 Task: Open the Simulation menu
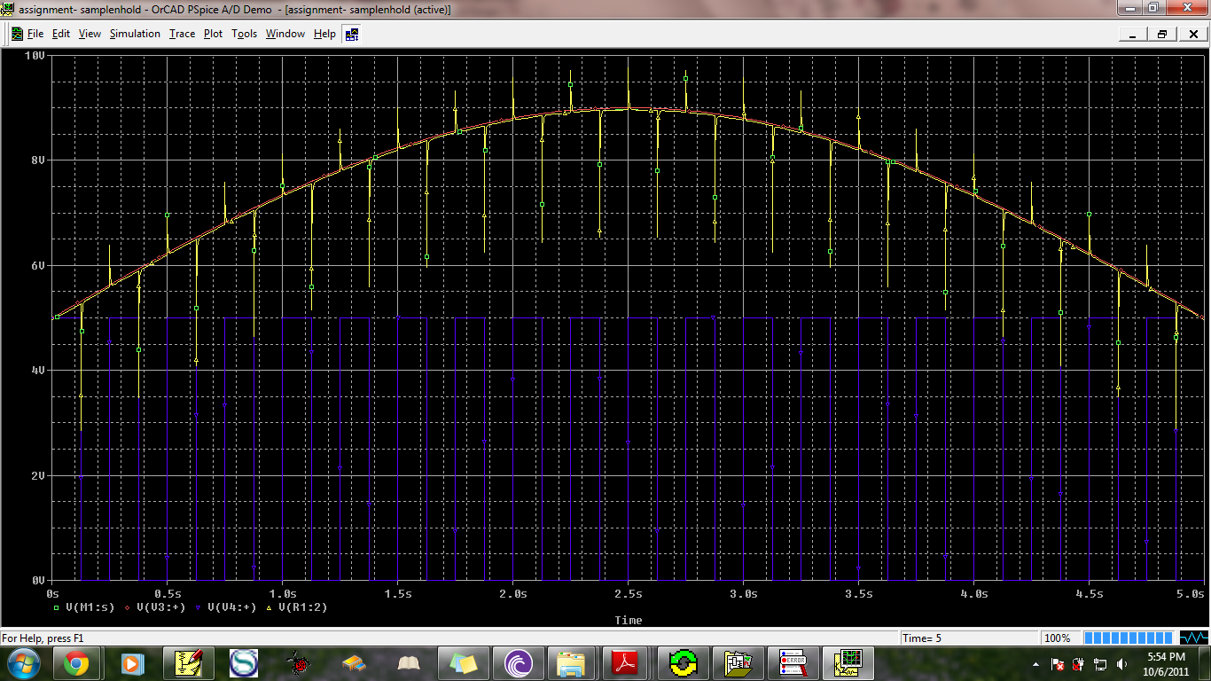tap(135, 34)
